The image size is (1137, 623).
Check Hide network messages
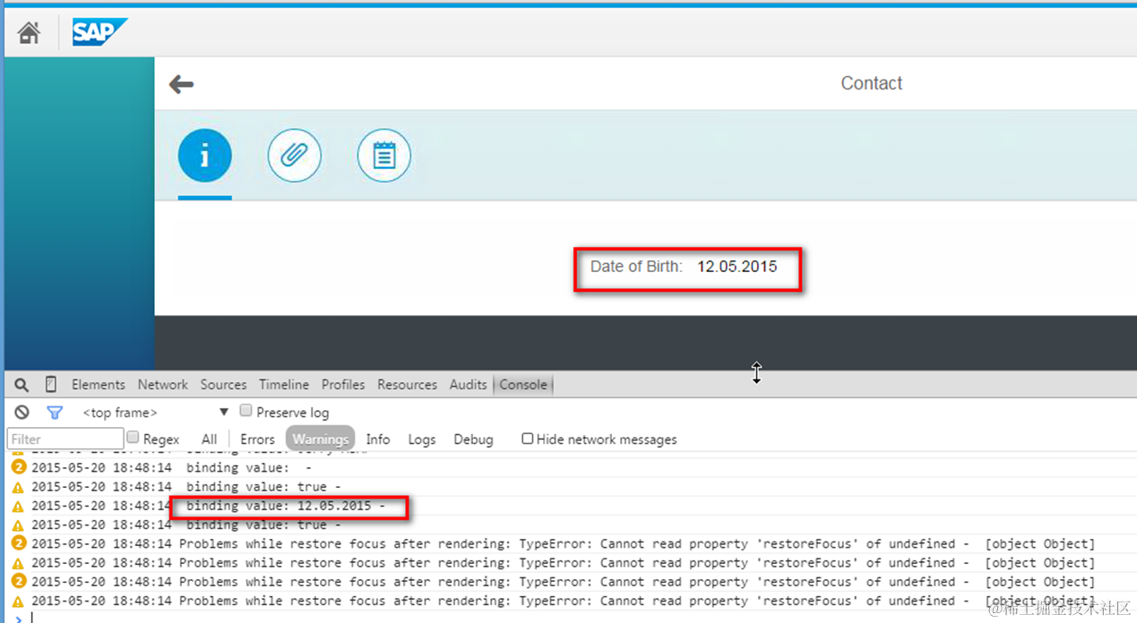pyautogui.click(x=528, y=439)
